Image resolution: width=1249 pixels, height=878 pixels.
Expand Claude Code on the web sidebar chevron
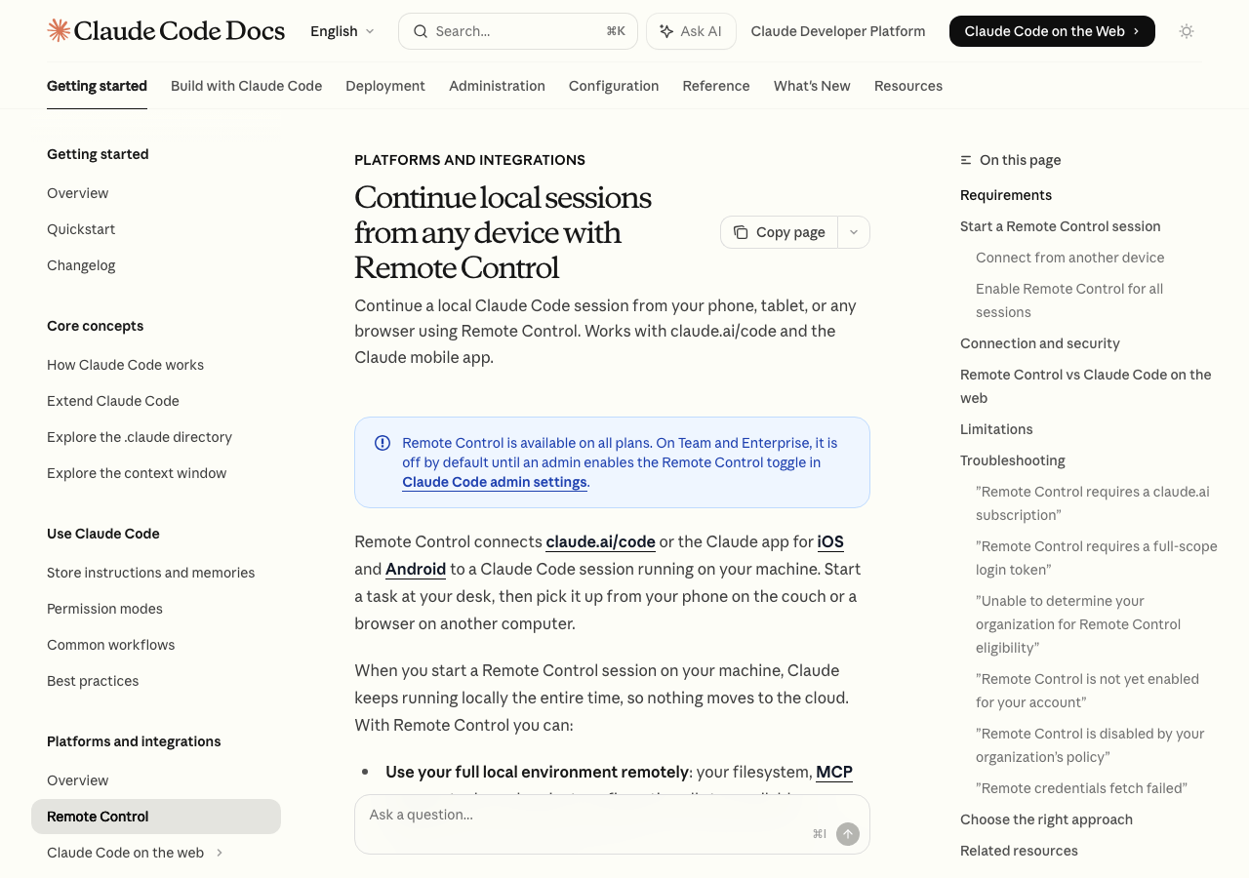pyautogui.click(x=220, y=853)
